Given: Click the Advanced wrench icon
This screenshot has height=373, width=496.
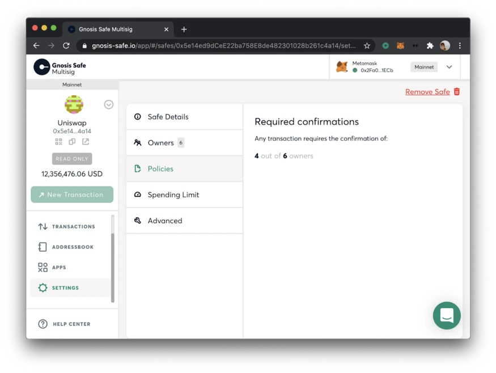Looking at the screenshot, I should pyautogui.click(x=138, y=221).
